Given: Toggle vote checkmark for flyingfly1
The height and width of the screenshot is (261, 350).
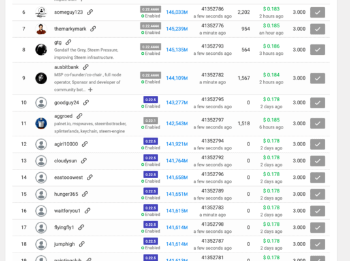Looking at the screenshot, I should point(317,228).
